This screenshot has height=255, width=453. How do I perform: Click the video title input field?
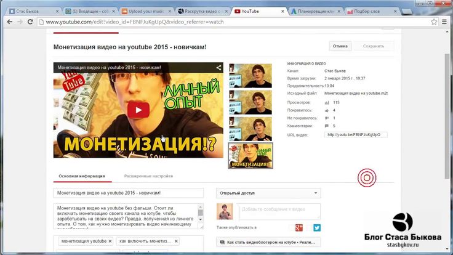128,193
